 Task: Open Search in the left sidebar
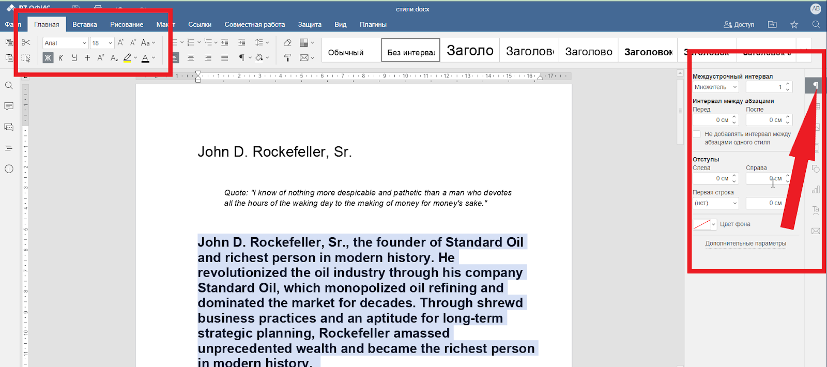pyautogui.click(x=9, y=85)
